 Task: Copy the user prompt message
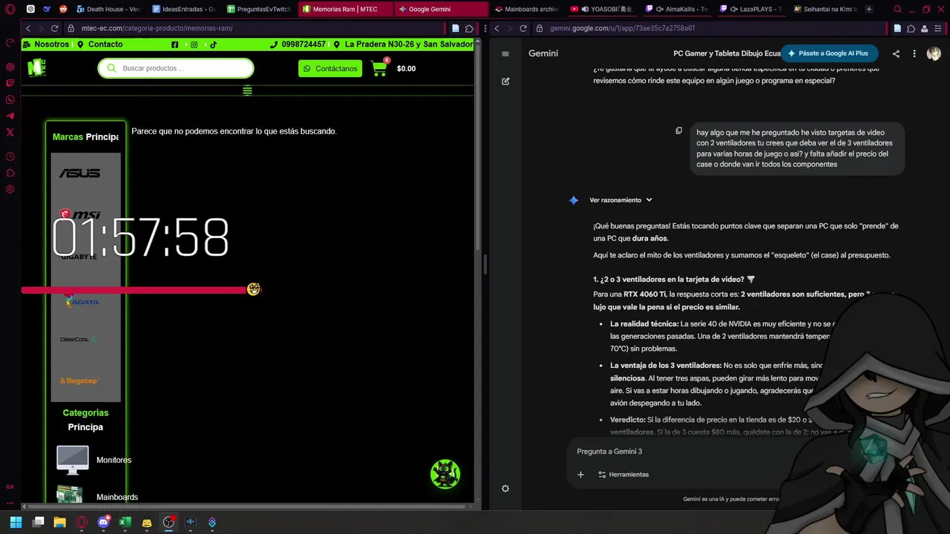tap(678, 131)
